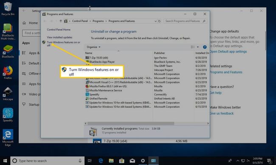Select Control Panel taskbar icon
Viewport: 276px width, 165px height.
[x=153, y=161]
